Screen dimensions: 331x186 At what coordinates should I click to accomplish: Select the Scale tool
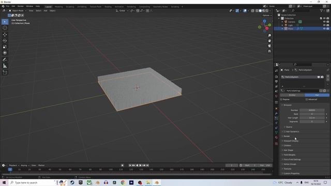click(x=5, y=47)
